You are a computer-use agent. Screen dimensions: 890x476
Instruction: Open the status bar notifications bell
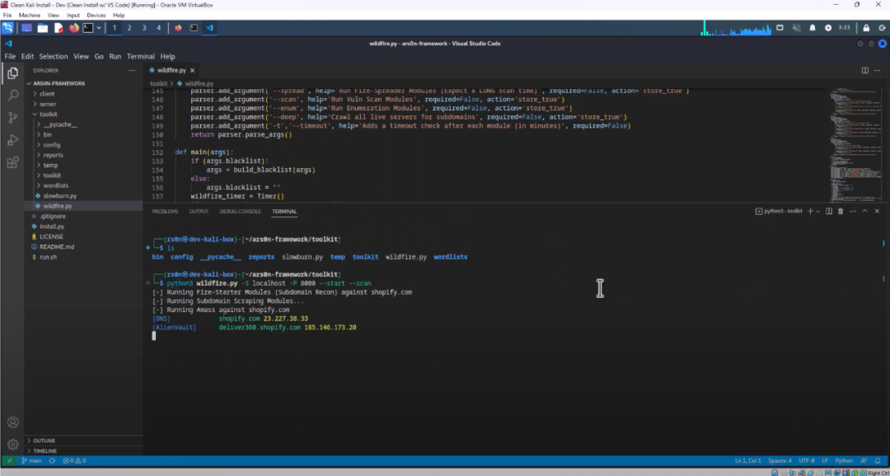point(878,460)
